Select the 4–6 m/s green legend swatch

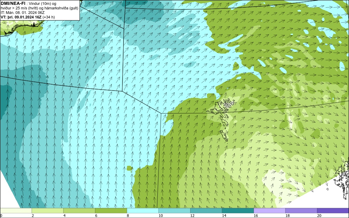click(x=79, y=211)
